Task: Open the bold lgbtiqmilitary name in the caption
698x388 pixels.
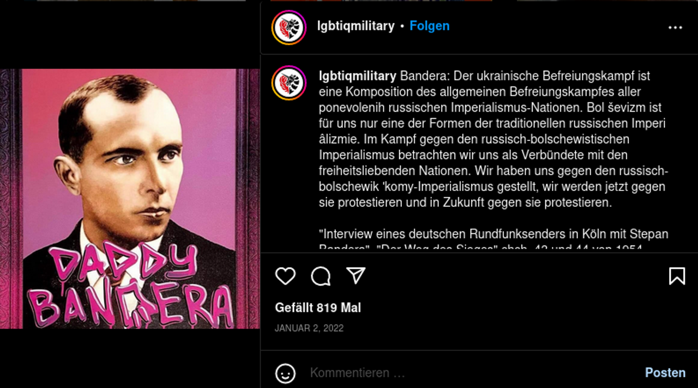Action: [358, 76]
